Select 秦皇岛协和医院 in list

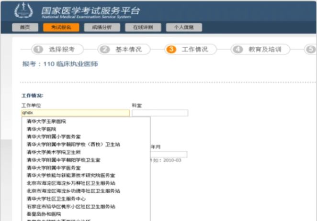44,214
